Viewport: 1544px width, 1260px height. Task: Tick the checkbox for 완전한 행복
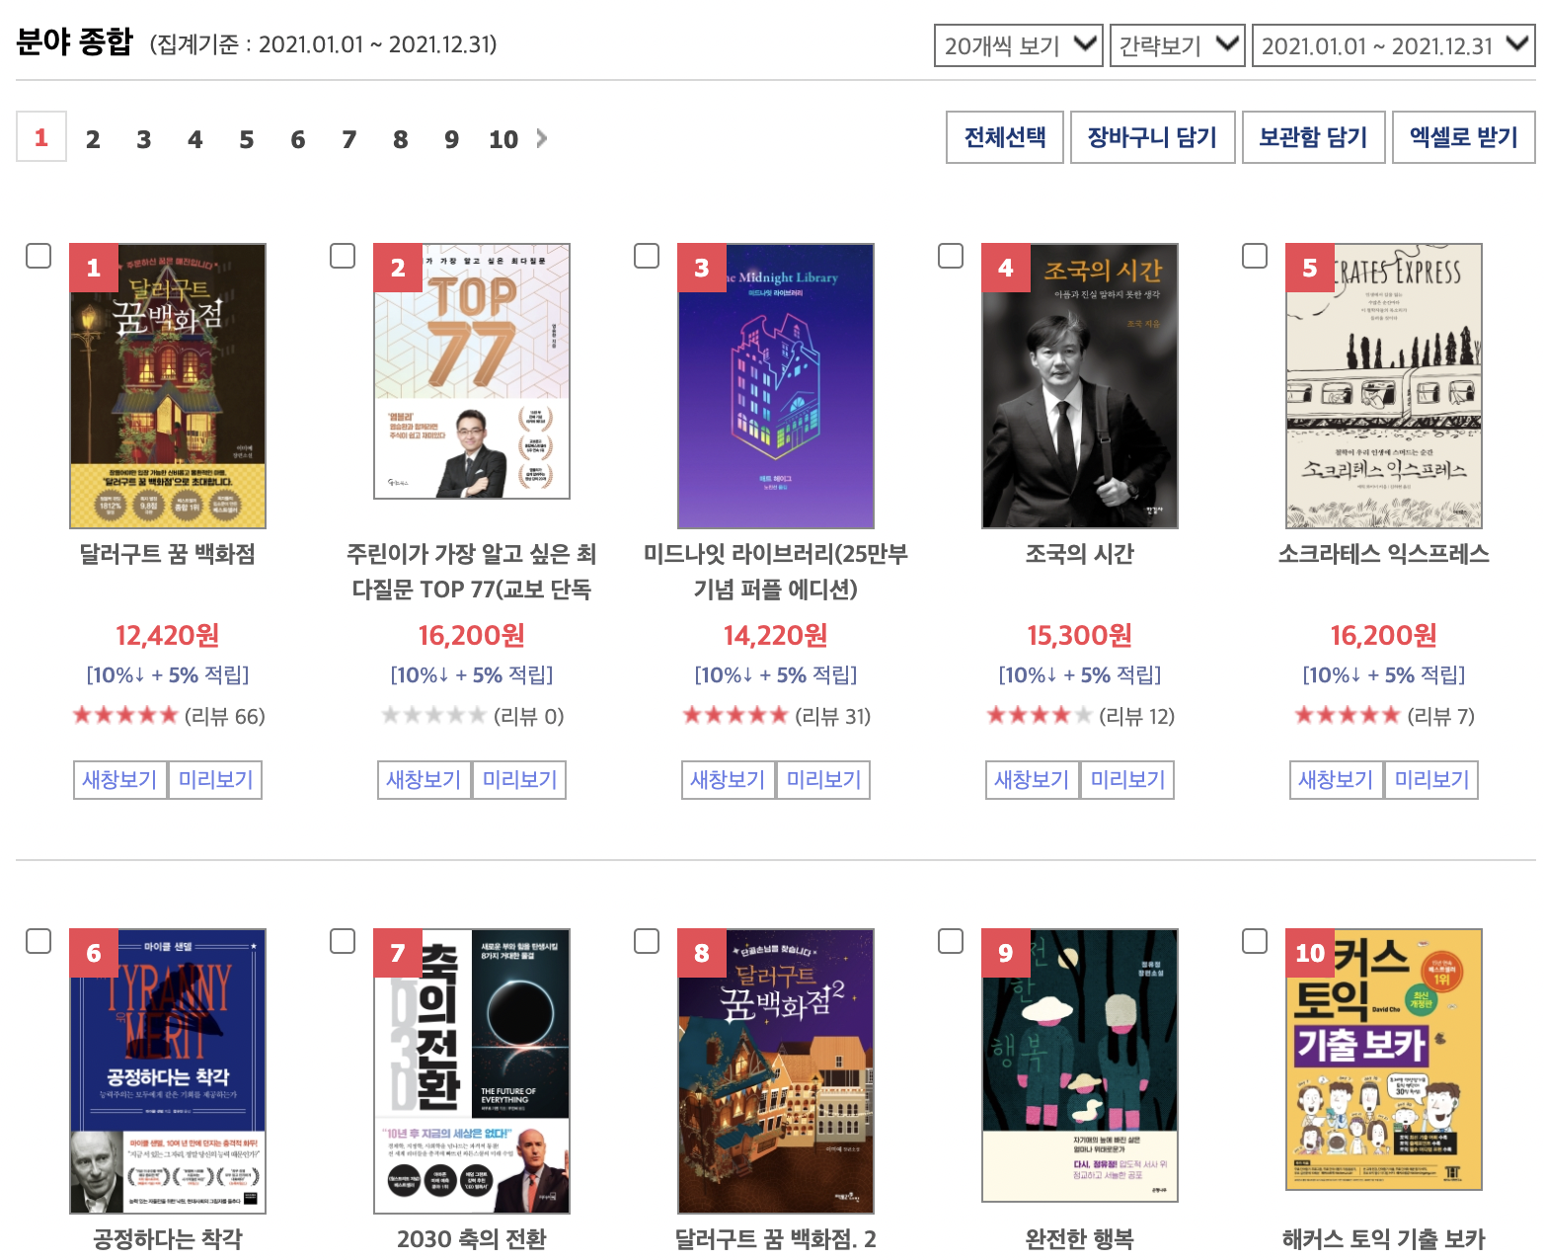[x=951, y=941]
